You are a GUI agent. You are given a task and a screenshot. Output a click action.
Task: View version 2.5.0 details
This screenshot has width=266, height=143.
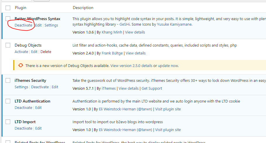pyautogui.click(x=131, y=66)
